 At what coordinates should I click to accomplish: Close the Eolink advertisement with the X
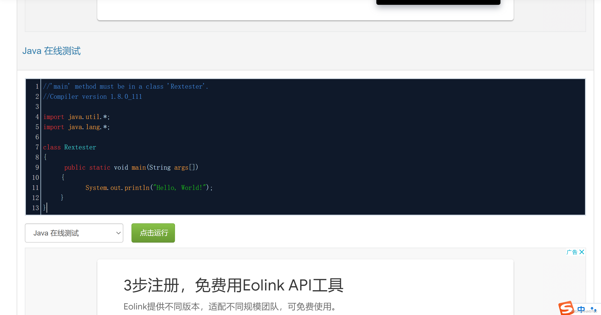(582, 252)
